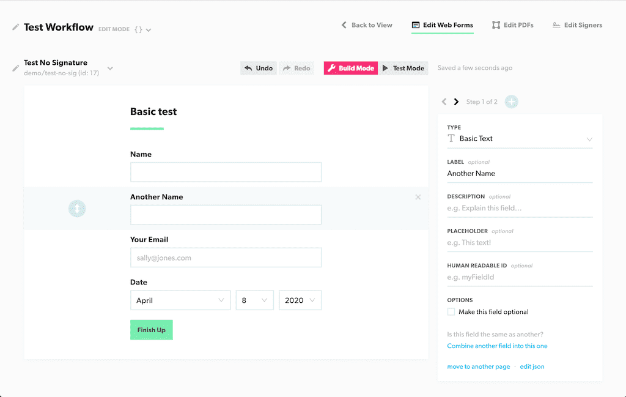Check Make this field optional
The image size is (626, 397).
point(451,311)
